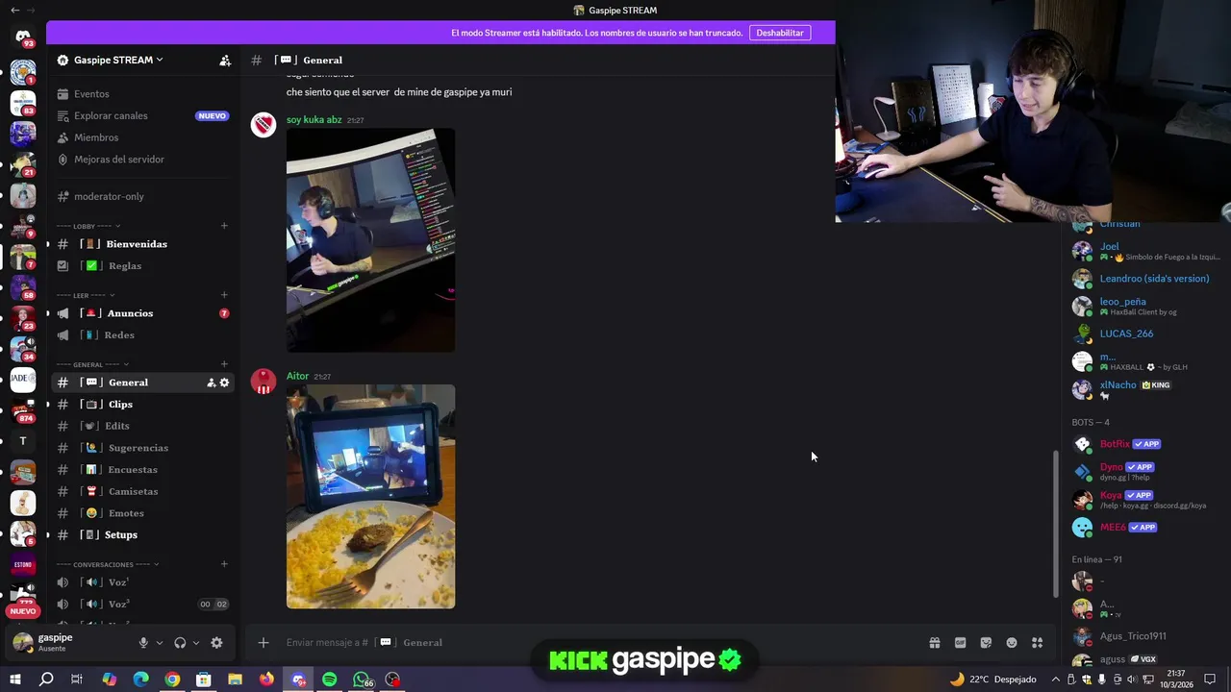Click Google Chrome taskbar icon
The image size is (1231, 692).
[x=172, y=680]
